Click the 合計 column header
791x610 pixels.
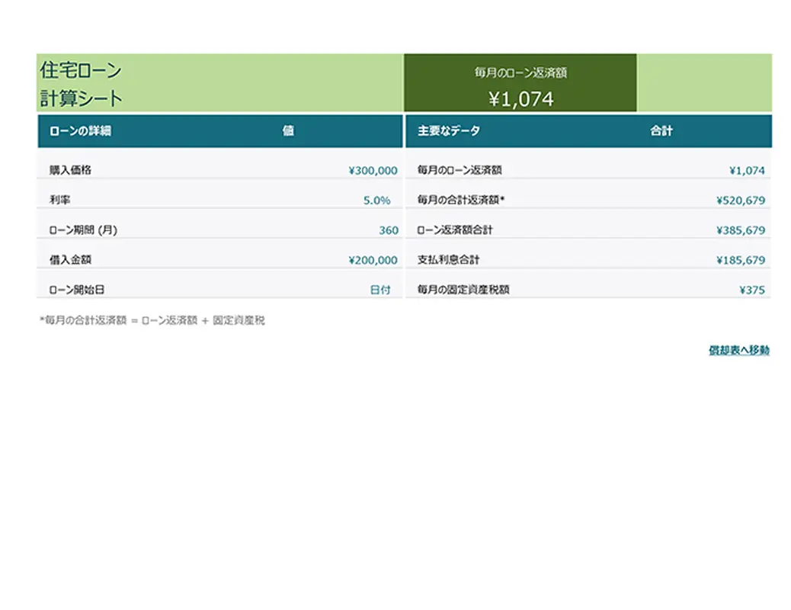pyautogui.click(x=661, y=131)
